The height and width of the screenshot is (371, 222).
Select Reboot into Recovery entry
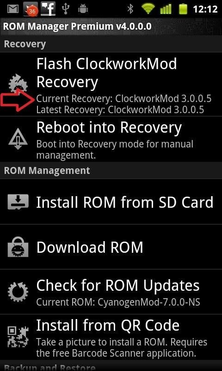pos(111,139)
